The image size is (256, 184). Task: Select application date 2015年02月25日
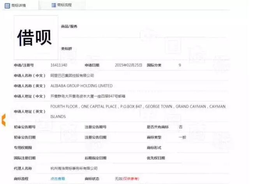click(129, 65)
